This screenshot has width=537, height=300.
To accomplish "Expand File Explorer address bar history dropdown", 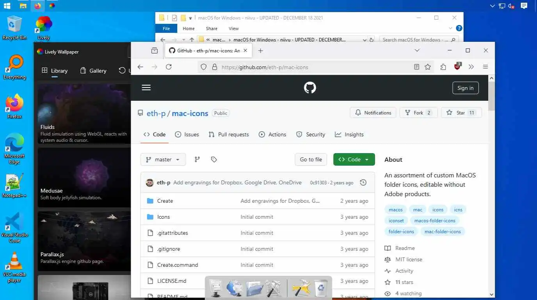I will [x=365, y=39].
